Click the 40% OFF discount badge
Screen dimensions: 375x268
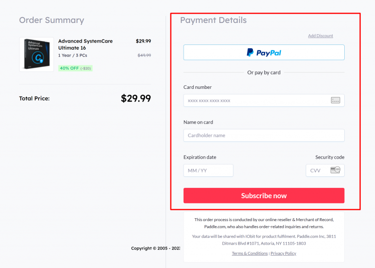click(75, 68)
